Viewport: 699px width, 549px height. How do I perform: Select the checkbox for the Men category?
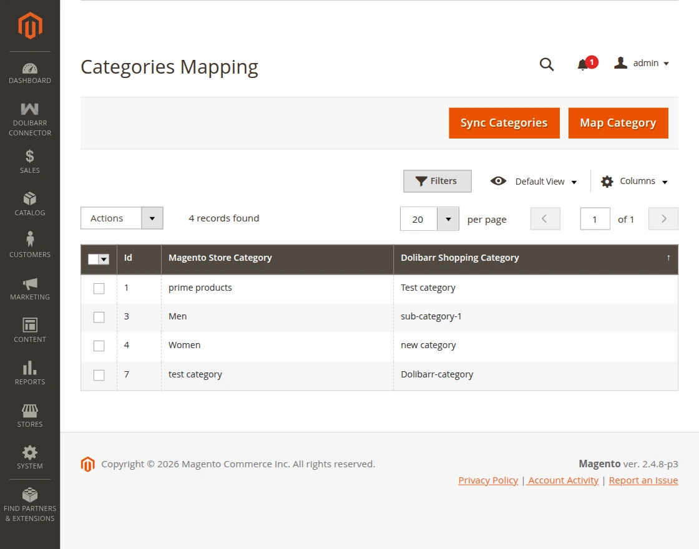coord(99,317)
